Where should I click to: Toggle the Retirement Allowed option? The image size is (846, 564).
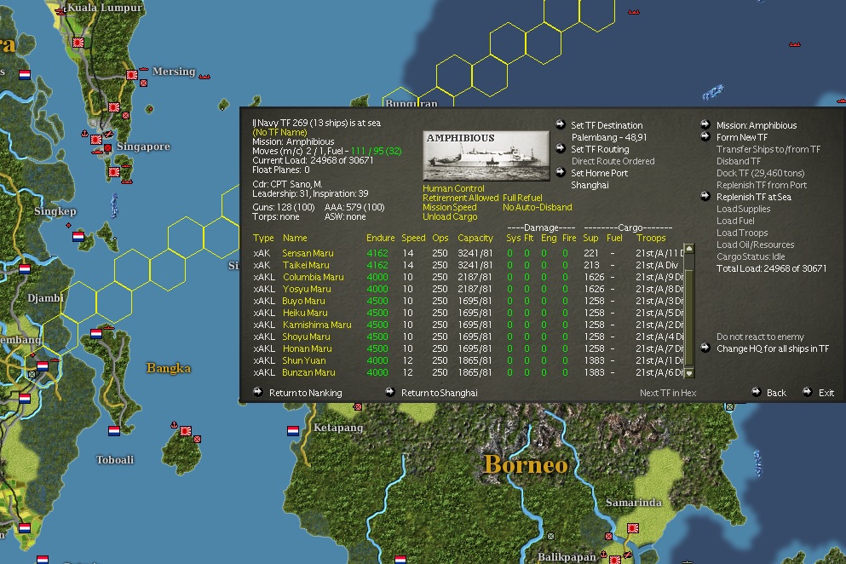click(460, 199)
